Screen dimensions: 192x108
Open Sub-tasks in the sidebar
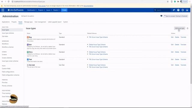[5, 36]
